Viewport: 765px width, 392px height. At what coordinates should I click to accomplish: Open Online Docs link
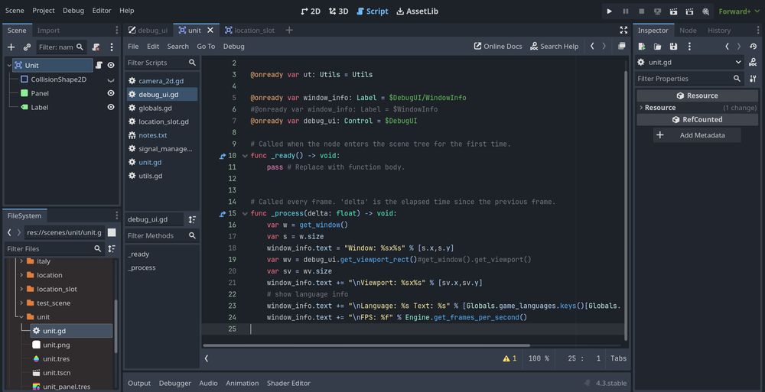click(498, 47)
